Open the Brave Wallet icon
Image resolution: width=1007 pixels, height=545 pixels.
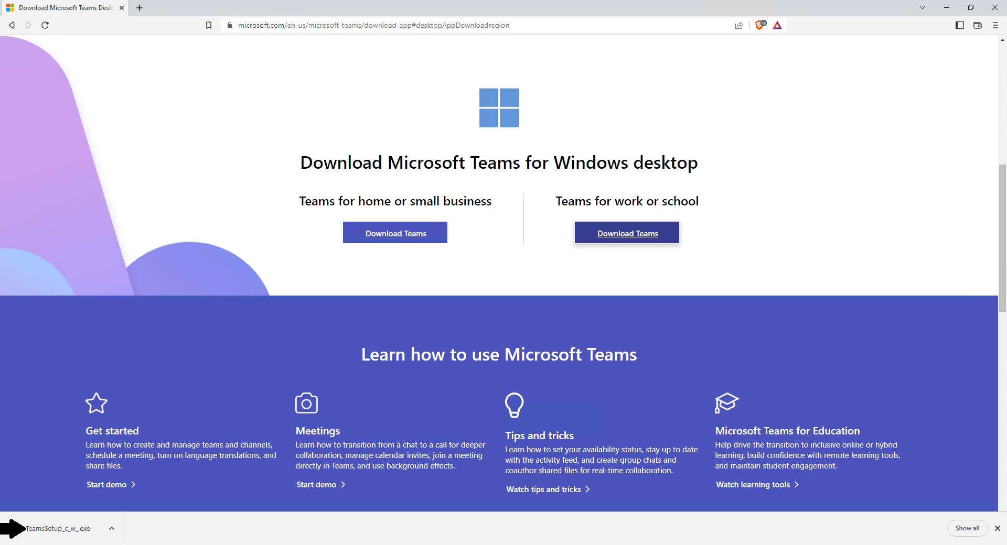(x=978, y=25)
